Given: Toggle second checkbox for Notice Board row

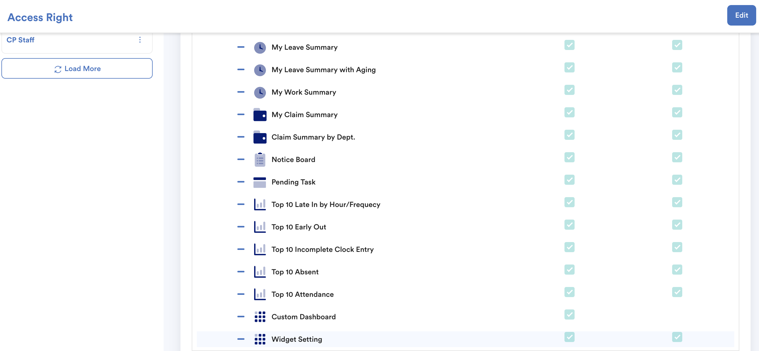Looking at the screenshot, I should coord(677,158).
